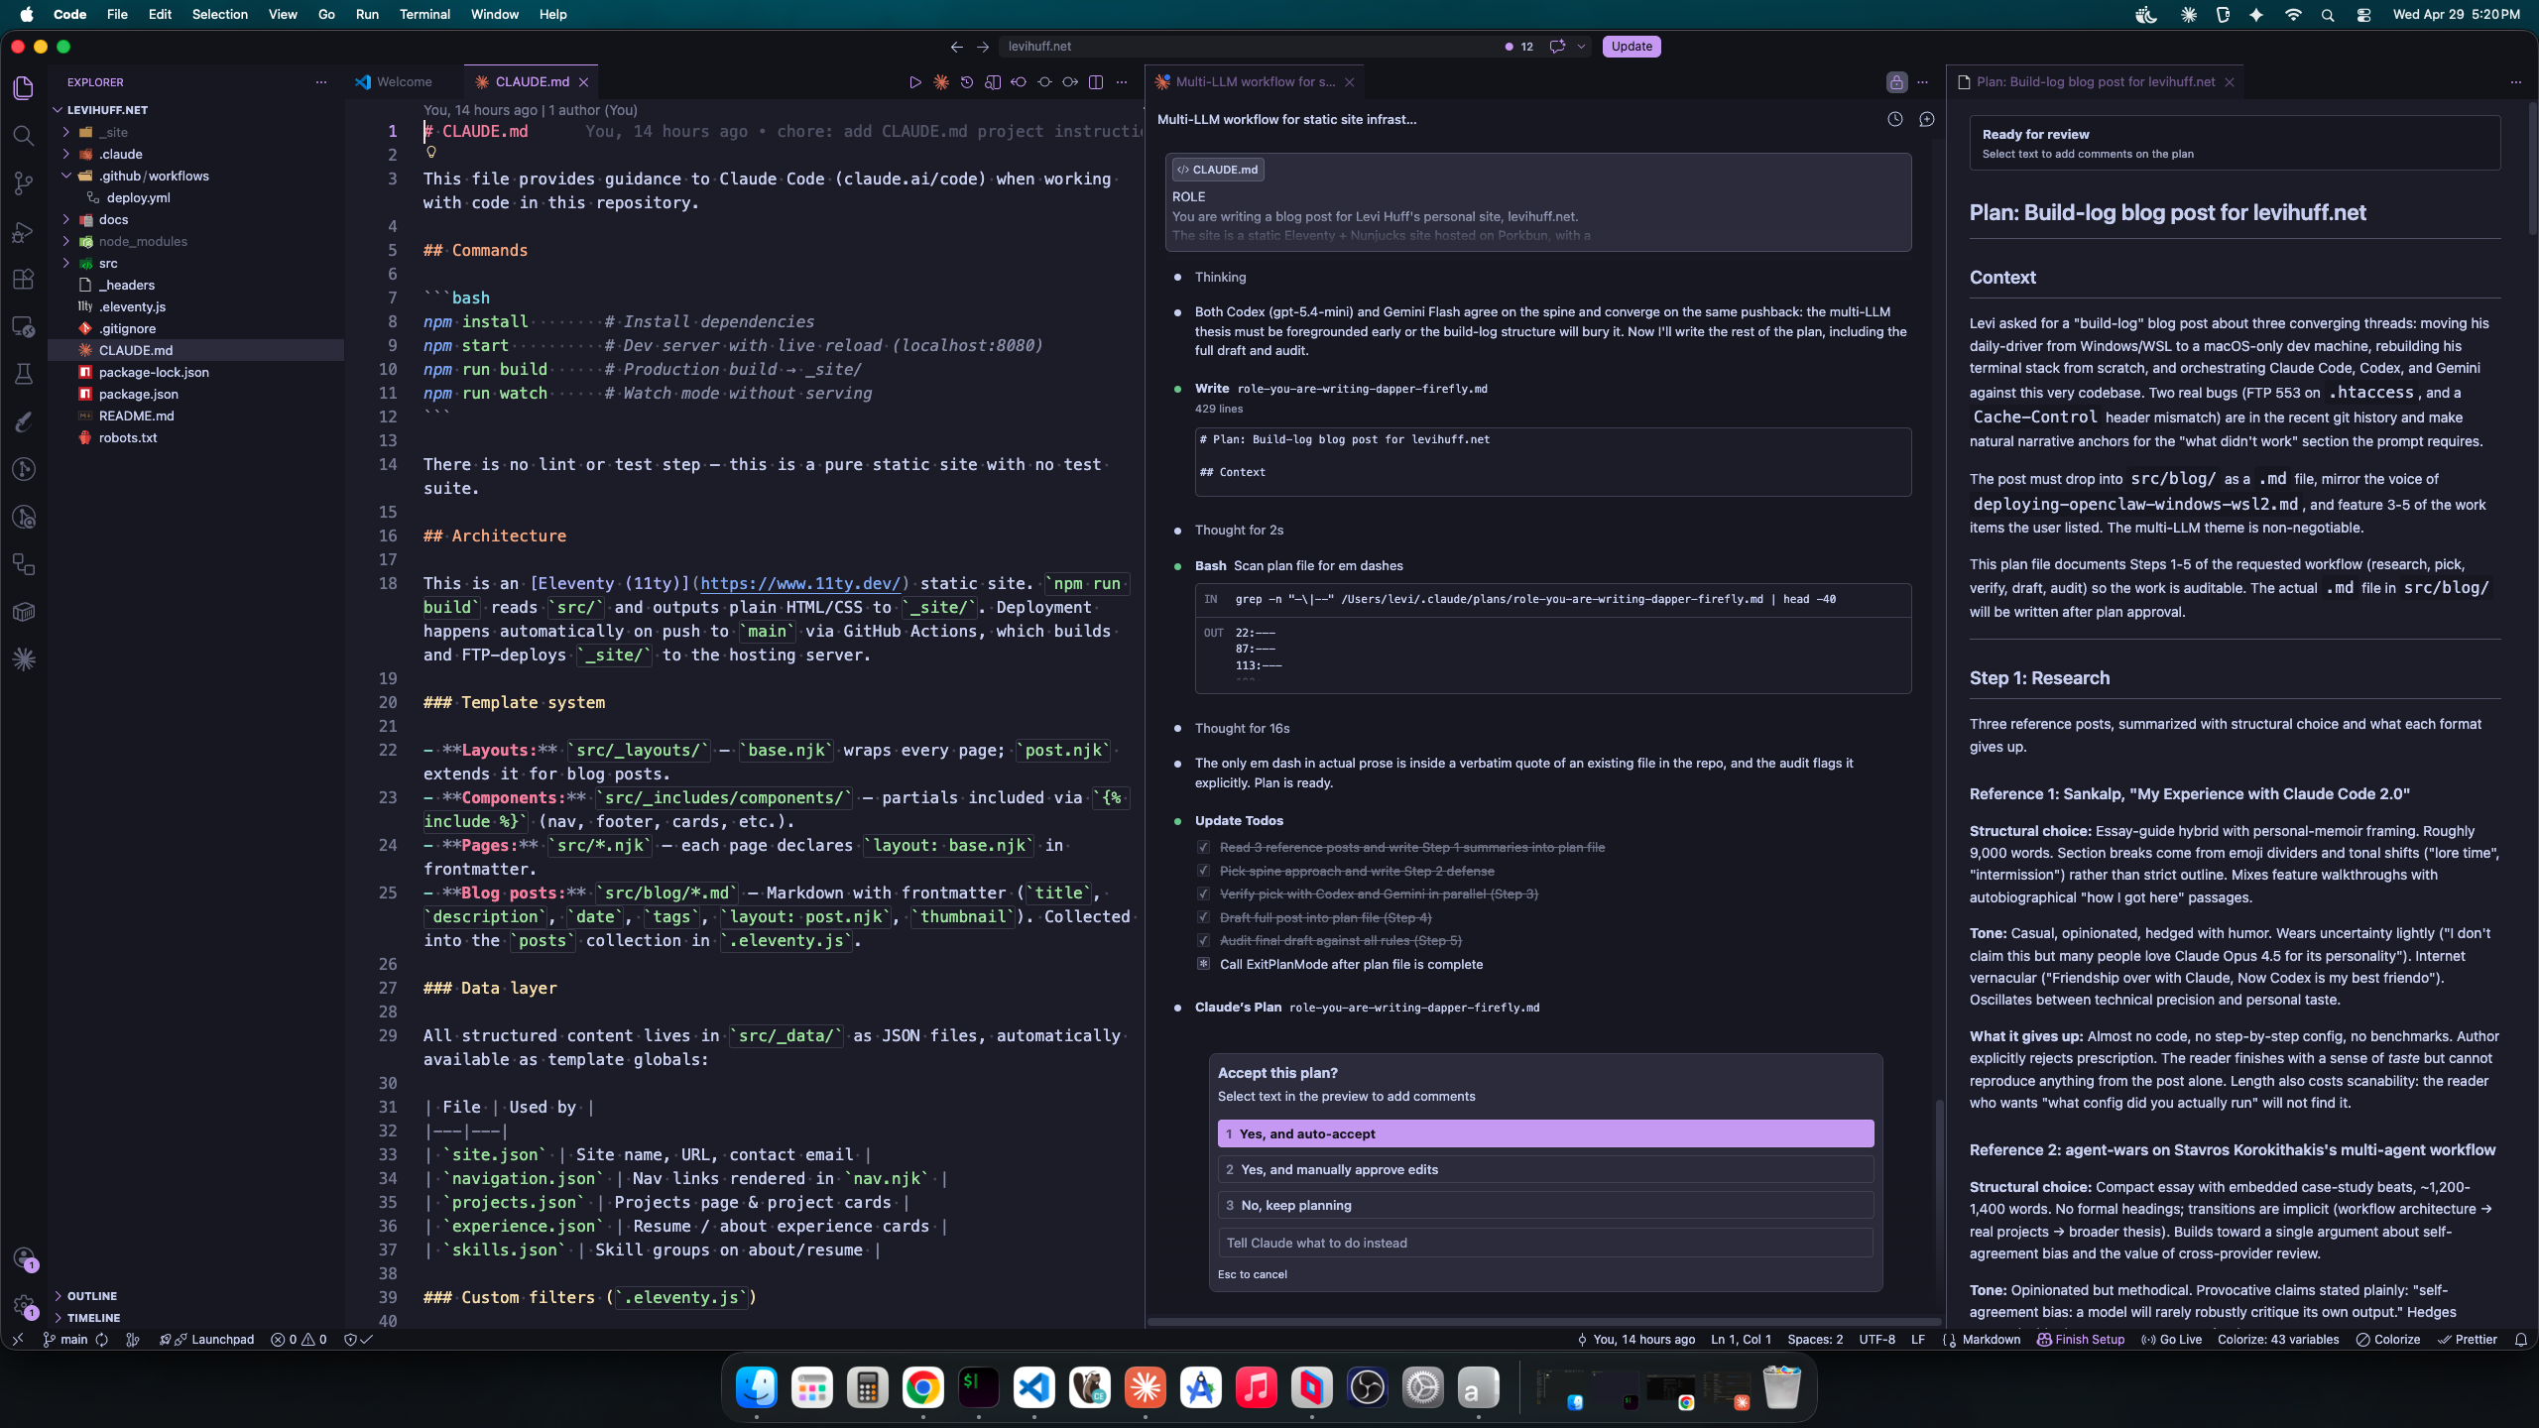Toggle 'Read 3 reference posts' todo checkbox
Image resolution: width=2539 pixels, height=1428 pixels.
(x=1203, y=847)
